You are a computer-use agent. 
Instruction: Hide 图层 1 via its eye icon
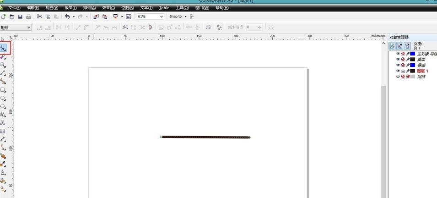(398, 71)
